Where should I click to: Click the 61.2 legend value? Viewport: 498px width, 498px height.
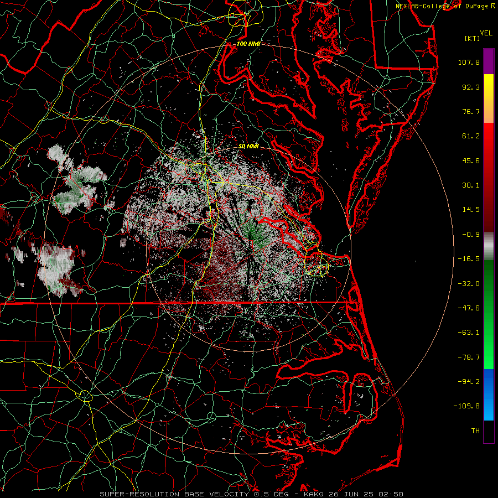click(471, 136)
